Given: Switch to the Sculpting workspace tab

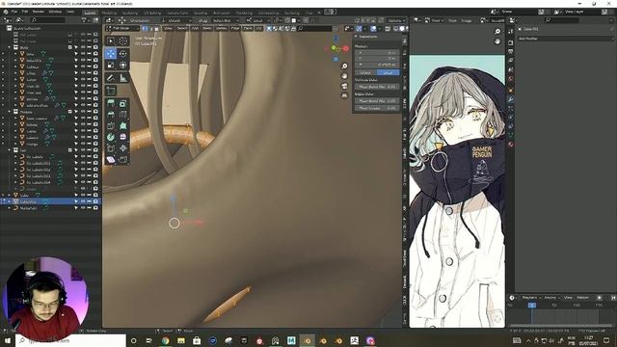Looking at the screenshot, I should (130, 13).
